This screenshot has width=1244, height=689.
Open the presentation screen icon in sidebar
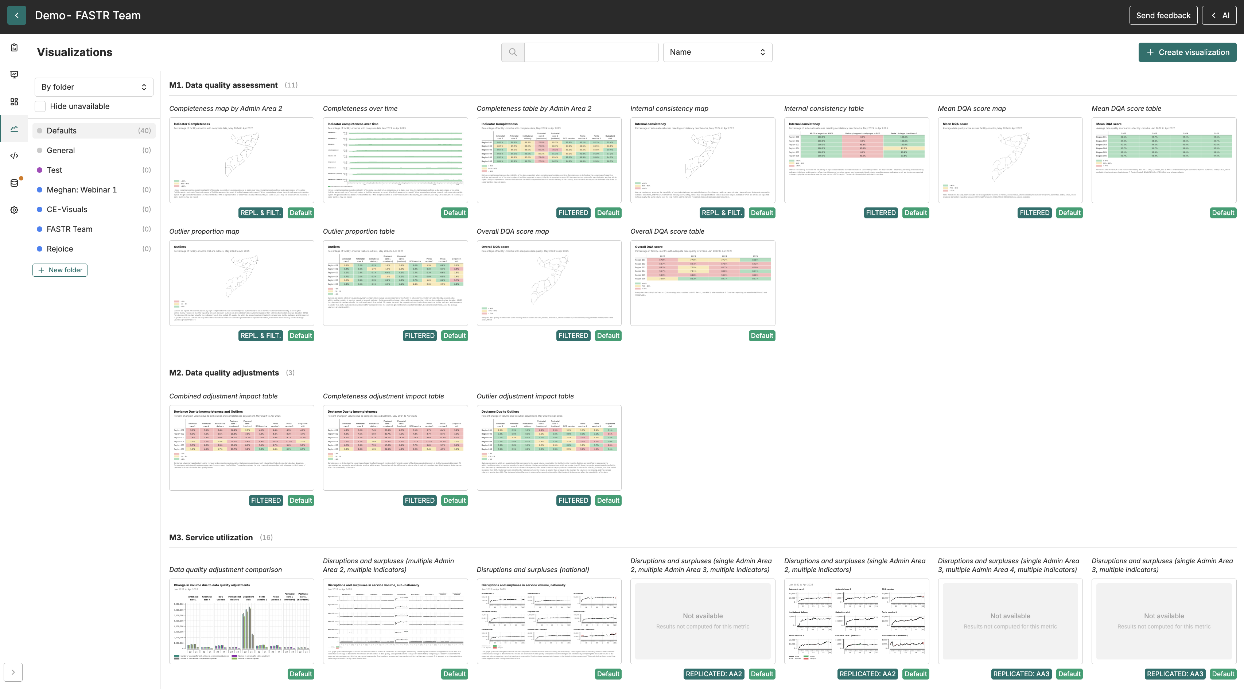(x=14, y=74)
